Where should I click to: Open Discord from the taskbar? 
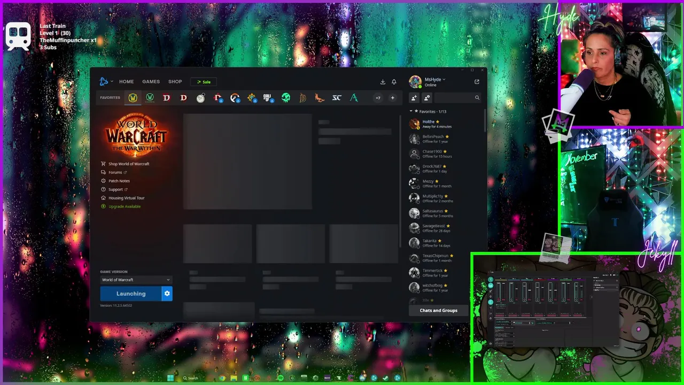pos(362,378)
